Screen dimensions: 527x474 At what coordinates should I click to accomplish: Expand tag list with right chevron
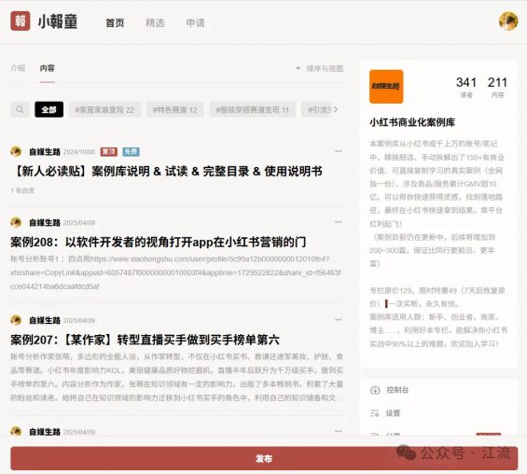click(x=336, y=109)
